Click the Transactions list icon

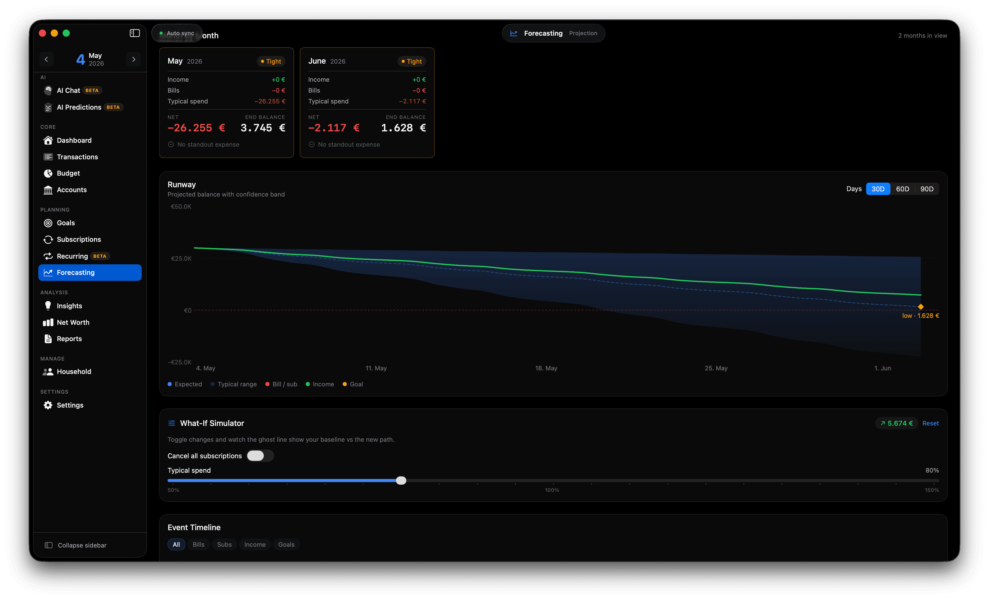pyautogui.click(x=48, y=156)
